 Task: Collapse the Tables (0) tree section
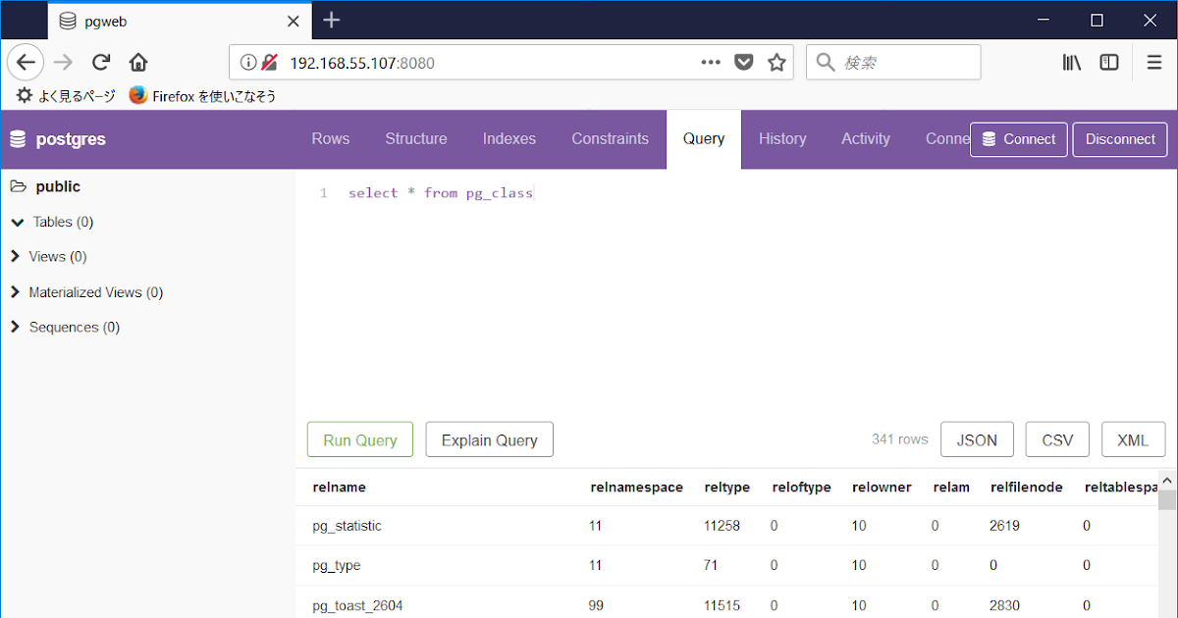pyautogui.click(x=14, y=222)
